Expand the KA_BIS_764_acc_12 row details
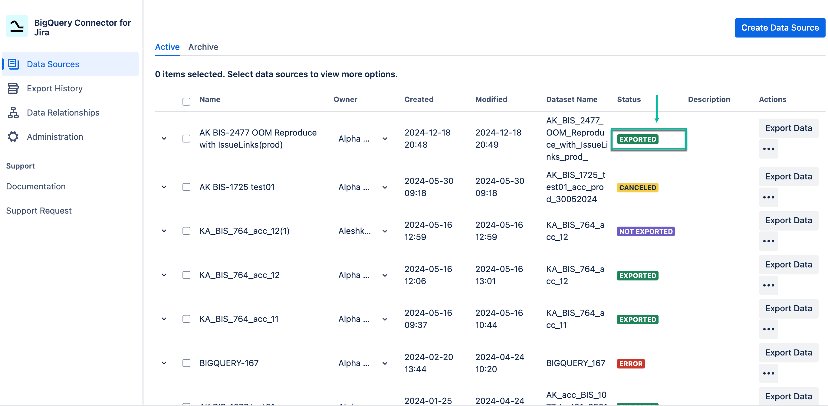828x406 pixels. (x=164, y=275)
